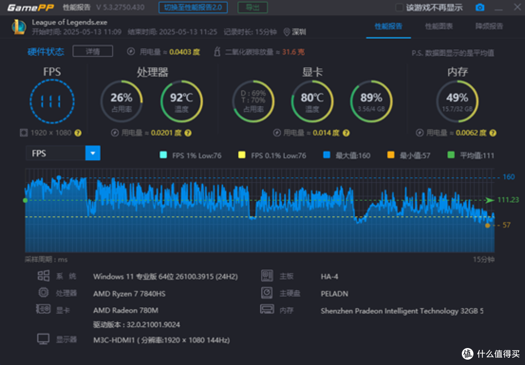Viewport: 525px width, 365px height.
Task: Click the League of Legends game icon
Action: [19, 27]
